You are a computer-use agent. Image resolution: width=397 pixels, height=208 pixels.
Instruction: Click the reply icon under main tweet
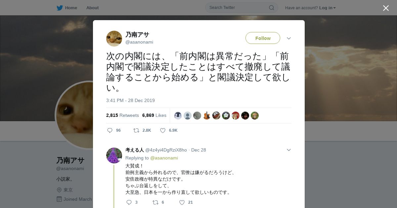(110, 130)
